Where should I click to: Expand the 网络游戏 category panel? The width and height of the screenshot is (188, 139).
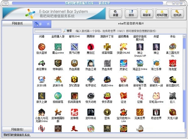point(17,23)
